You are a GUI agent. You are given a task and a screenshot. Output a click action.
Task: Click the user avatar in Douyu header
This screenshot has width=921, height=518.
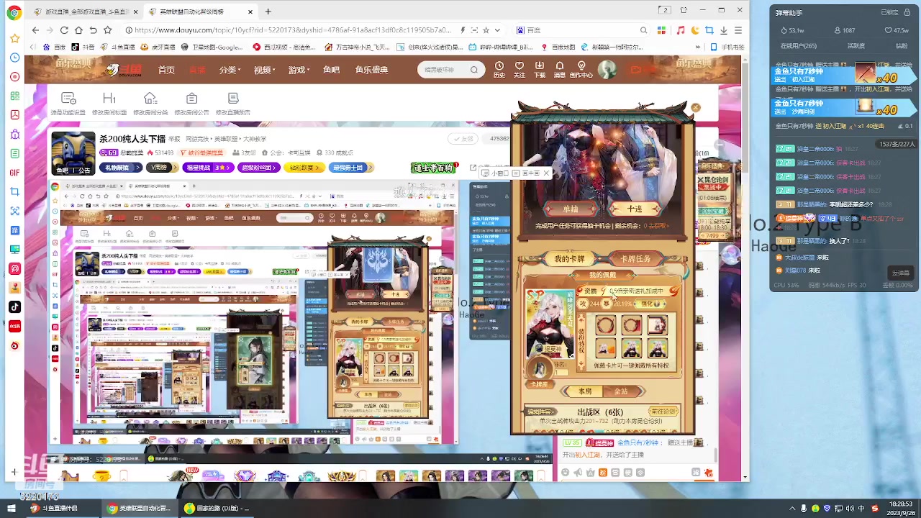click(x=607, y=69)
